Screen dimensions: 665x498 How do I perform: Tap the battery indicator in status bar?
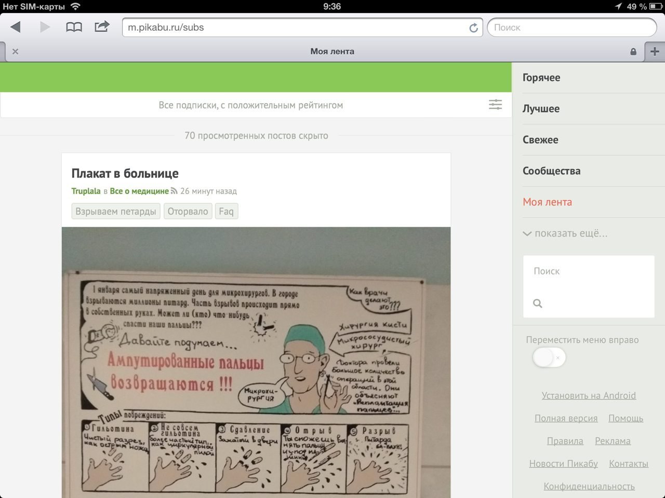pos(656,6)
